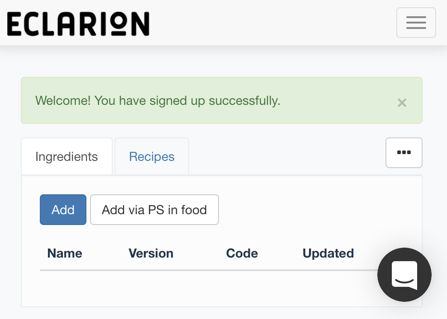Dismiss the signup success alert
The image size is (447, 319).
click(402, 103)
